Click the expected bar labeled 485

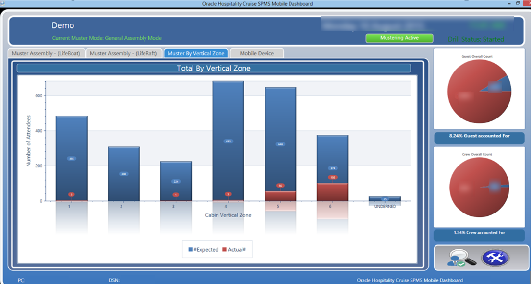pyautogui.click(x=72, y=158)
